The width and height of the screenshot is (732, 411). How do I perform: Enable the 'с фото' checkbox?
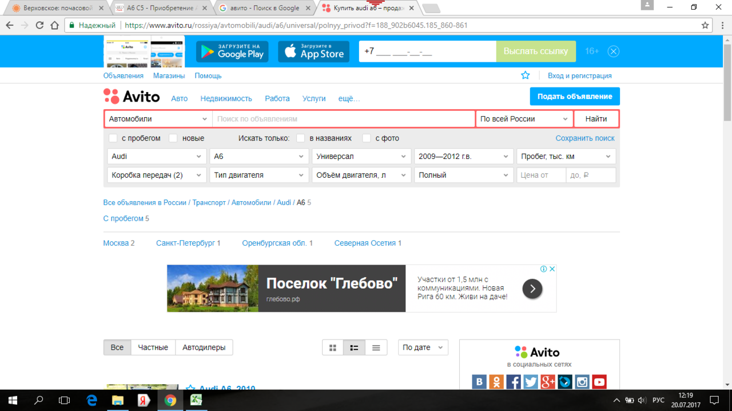pyautogui.click(x=366, y=138)
